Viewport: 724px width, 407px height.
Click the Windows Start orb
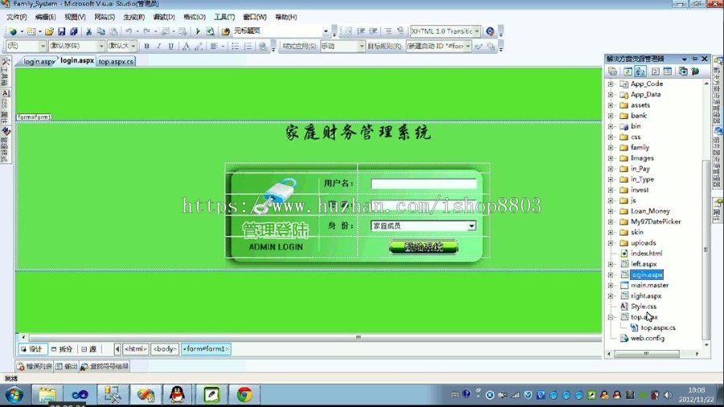click(x=14, y=395)
